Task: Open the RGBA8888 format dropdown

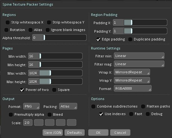Action: pos(133,88)
